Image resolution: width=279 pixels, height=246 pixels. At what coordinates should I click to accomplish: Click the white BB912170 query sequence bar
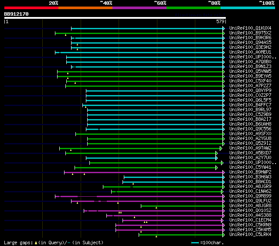point(115,18)
